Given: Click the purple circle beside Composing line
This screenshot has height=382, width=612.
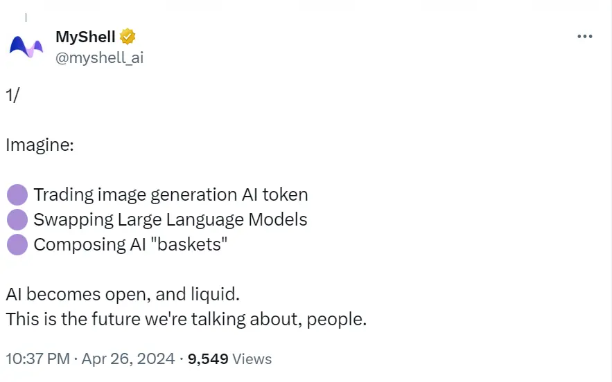Looking at the screenshot, I should tap(17, 244).
